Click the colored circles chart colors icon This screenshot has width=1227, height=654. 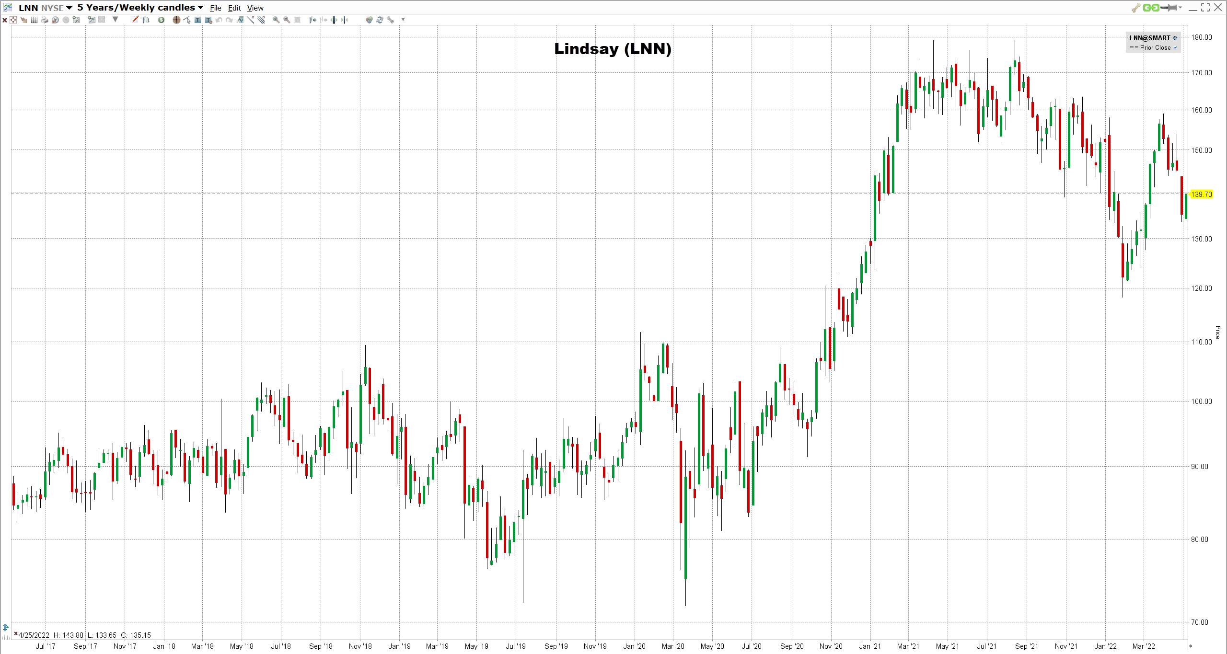pyautogui.click(x=370, y=20)
